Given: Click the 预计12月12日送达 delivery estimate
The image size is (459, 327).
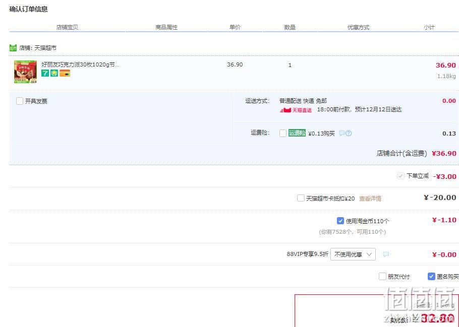Looking at the screenshot, I should click(378, 110).
